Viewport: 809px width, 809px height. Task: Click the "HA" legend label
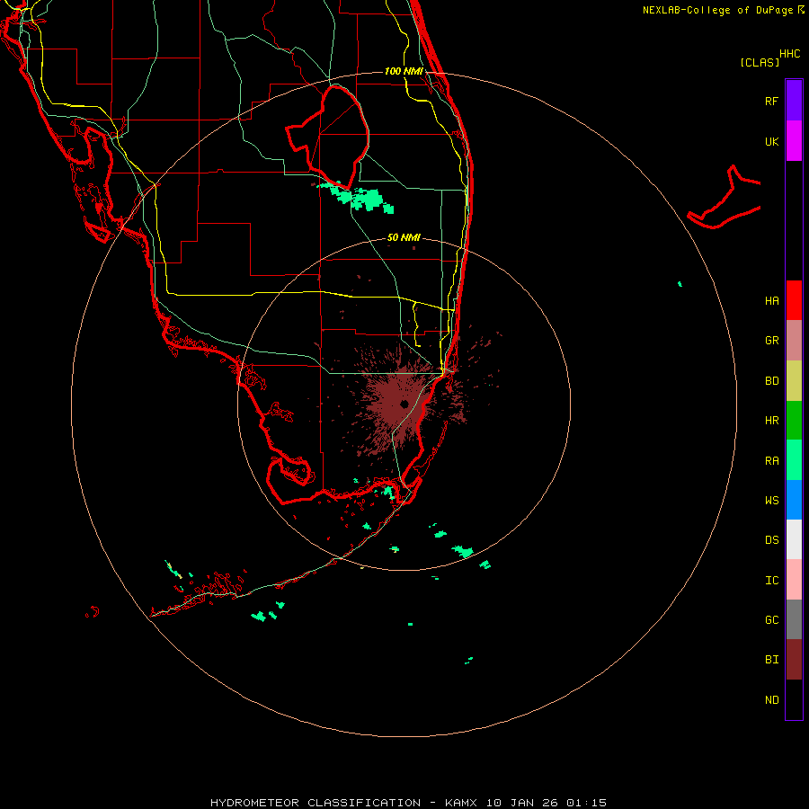771,301
